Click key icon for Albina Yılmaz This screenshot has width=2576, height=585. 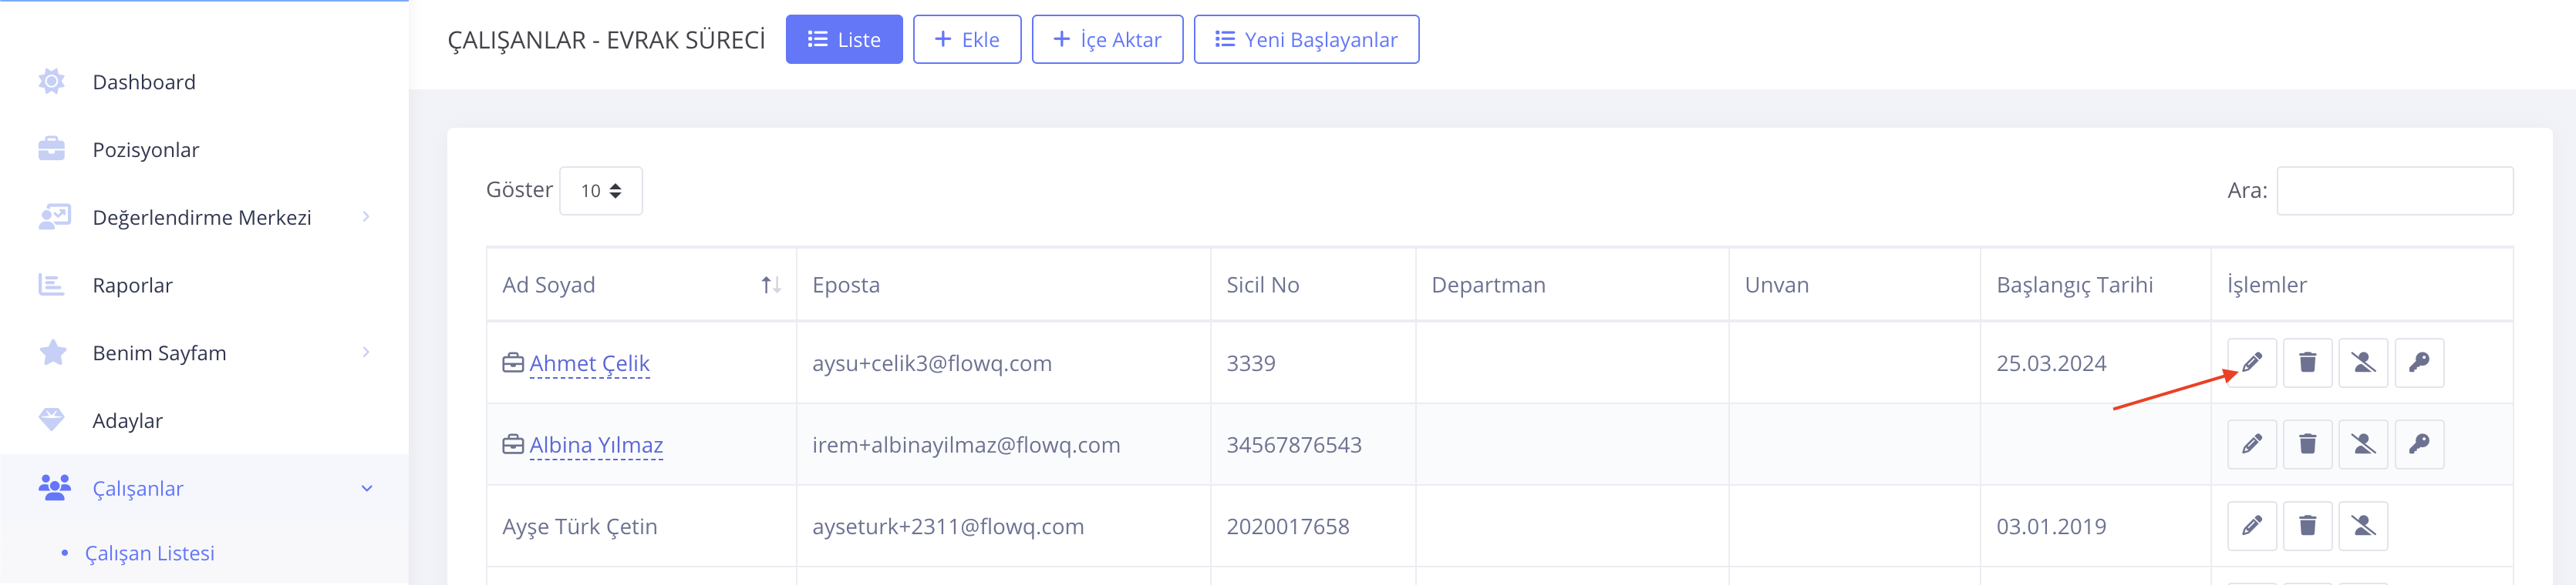pyautogui.click(x=2419, y=444)
